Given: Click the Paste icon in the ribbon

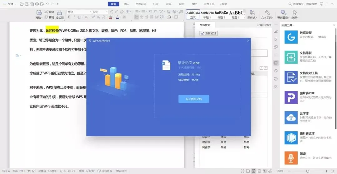Looking at the screenshot, I should 39,12.
